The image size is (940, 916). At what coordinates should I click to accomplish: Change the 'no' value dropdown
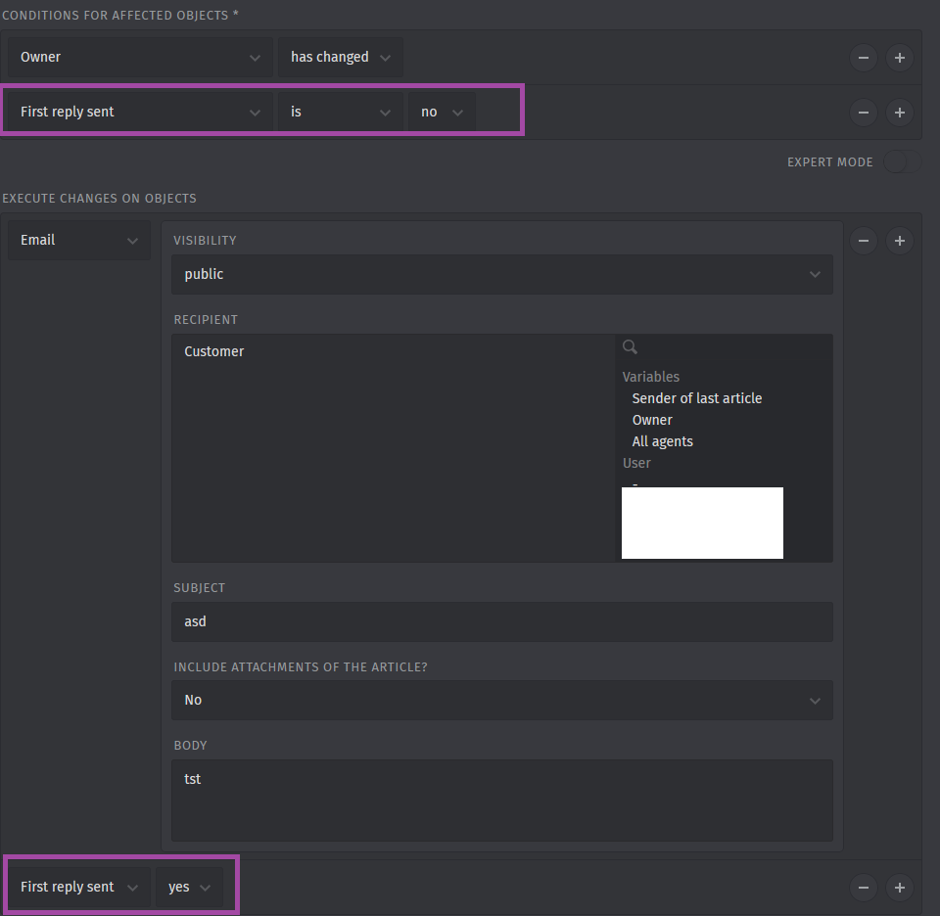point(442,112)
